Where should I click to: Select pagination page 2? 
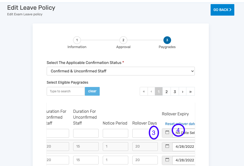pos(166,92)
